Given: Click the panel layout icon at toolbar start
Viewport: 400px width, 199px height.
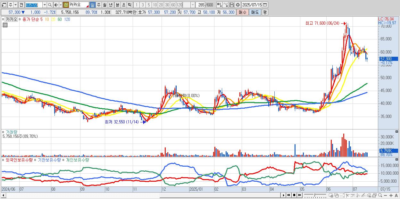Looking at the screenshot, I should (4, 5).
